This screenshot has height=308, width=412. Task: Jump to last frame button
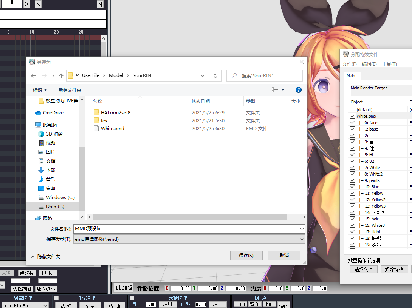[100, 4]
